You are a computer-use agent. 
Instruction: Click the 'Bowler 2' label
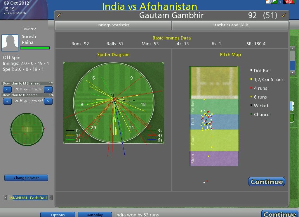tap(29, 29)
